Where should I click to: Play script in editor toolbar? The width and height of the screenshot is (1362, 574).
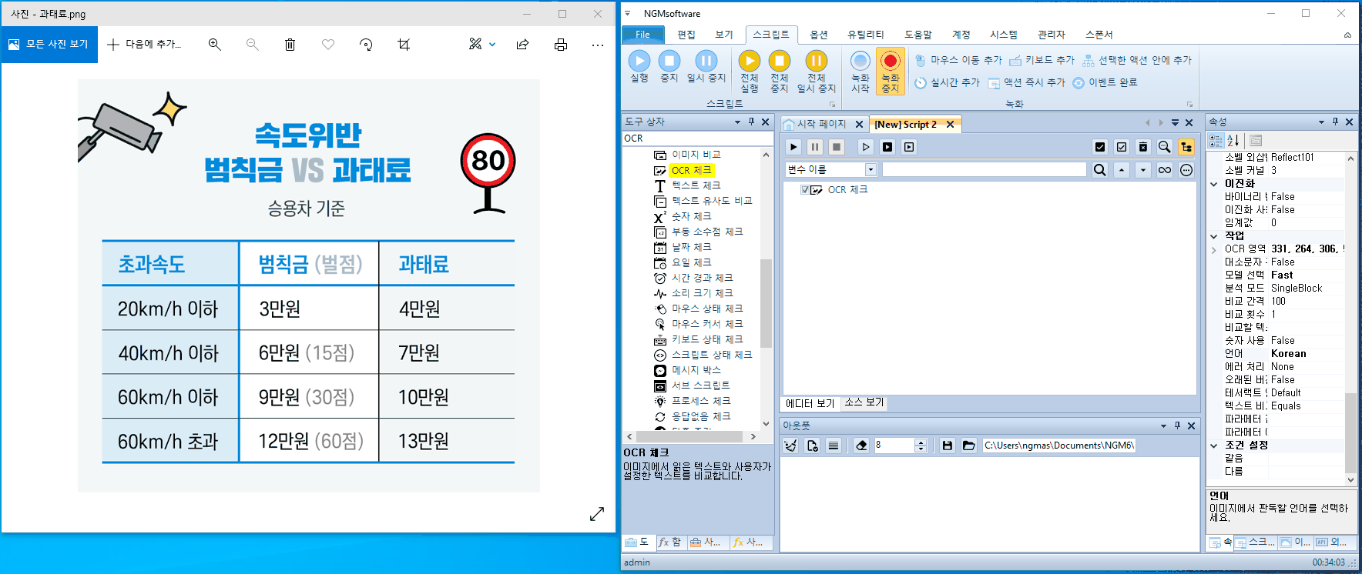(793, 146)
